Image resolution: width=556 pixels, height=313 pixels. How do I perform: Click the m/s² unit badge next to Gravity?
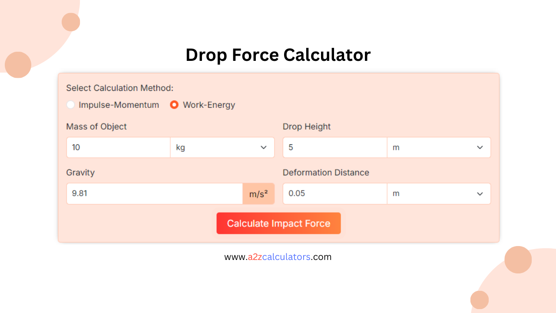pos(258,193)
